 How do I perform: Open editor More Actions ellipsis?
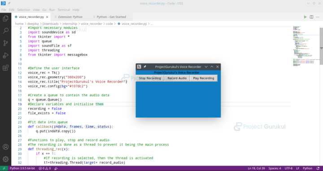coord(318,17)
